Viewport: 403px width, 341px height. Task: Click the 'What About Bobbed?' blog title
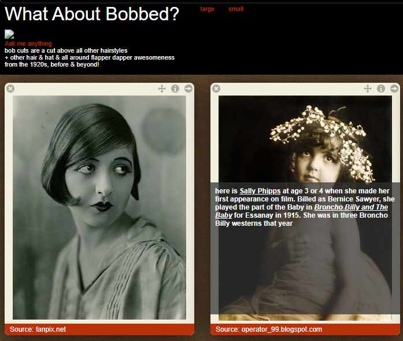92,14
